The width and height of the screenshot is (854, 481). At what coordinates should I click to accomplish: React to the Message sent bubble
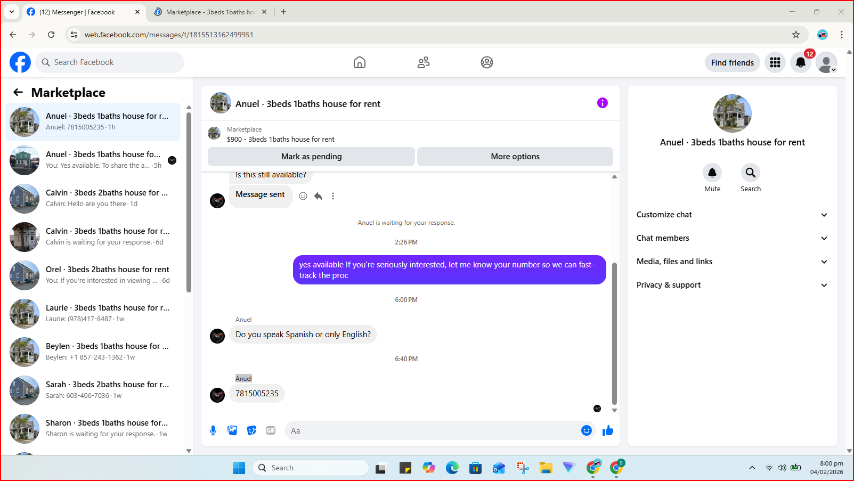pyautogui.click(x=303, y=196)
